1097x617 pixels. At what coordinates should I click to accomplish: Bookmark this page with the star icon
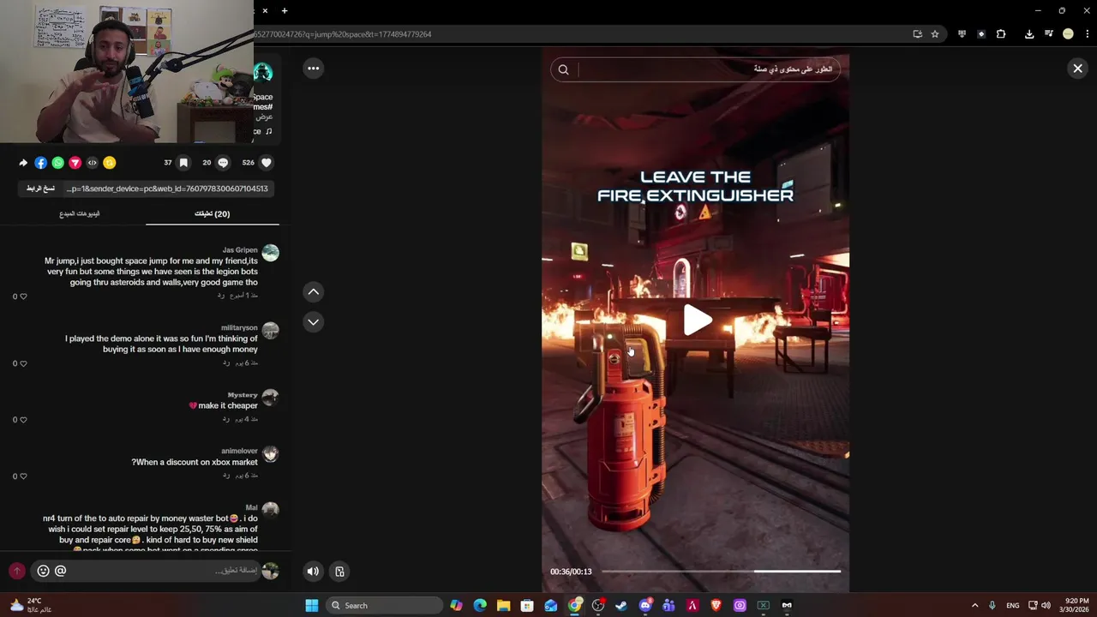(x=935, y=34)
